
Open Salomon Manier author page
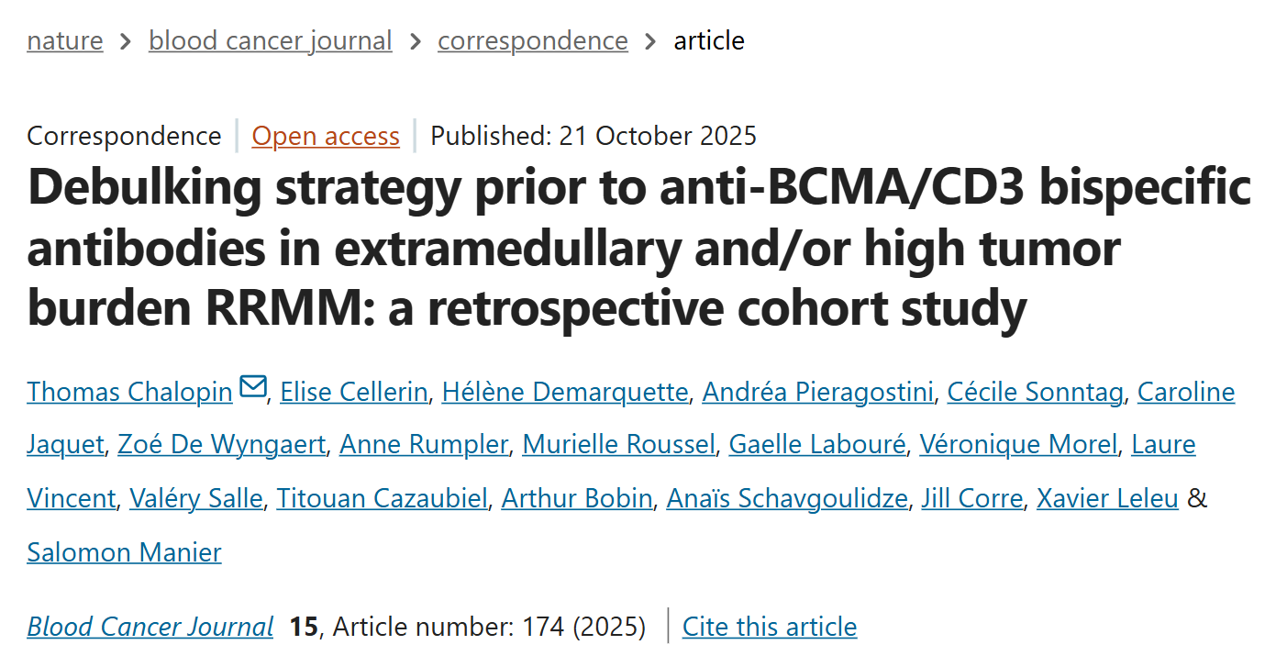tap(124, 552)
